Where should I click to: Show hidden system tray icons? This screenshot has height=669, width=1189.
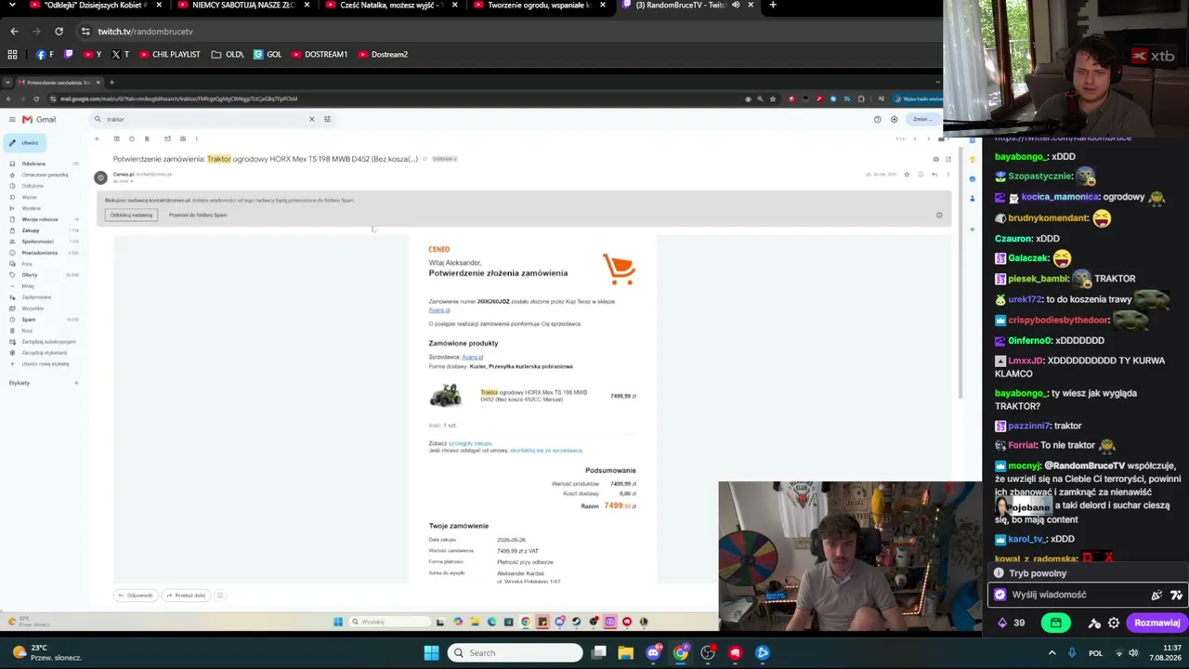point(1052,653)
